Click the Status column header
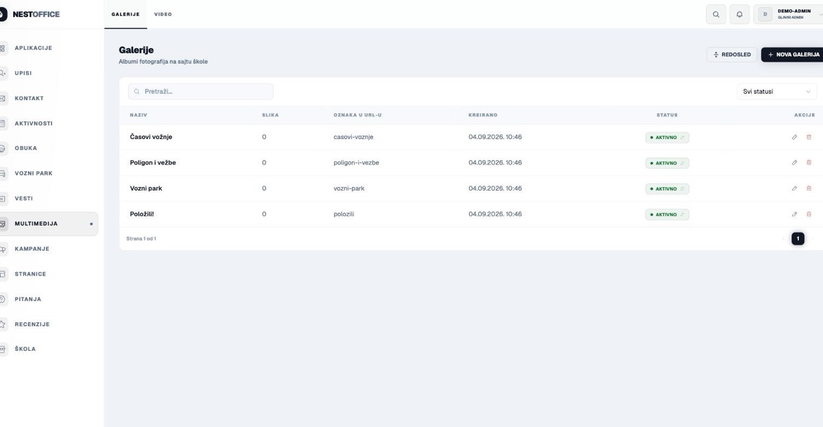The image size is (823, 427). click(667, 115)
